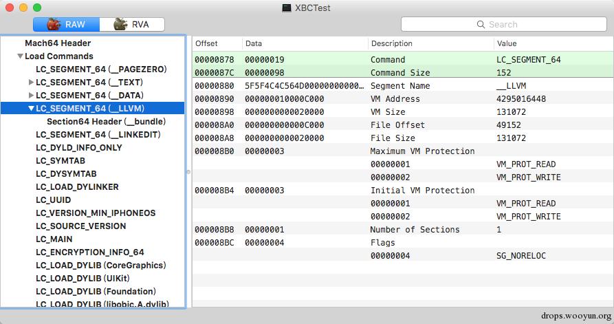Click the XBCTest title document icon
The height and width of the screenshot is (324, 614).
pos(287,8)
